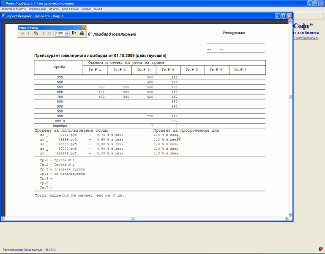Click the Гр.№ 4 column header
This screenshot has width=325, height=254.
click(x=168, y=69)
